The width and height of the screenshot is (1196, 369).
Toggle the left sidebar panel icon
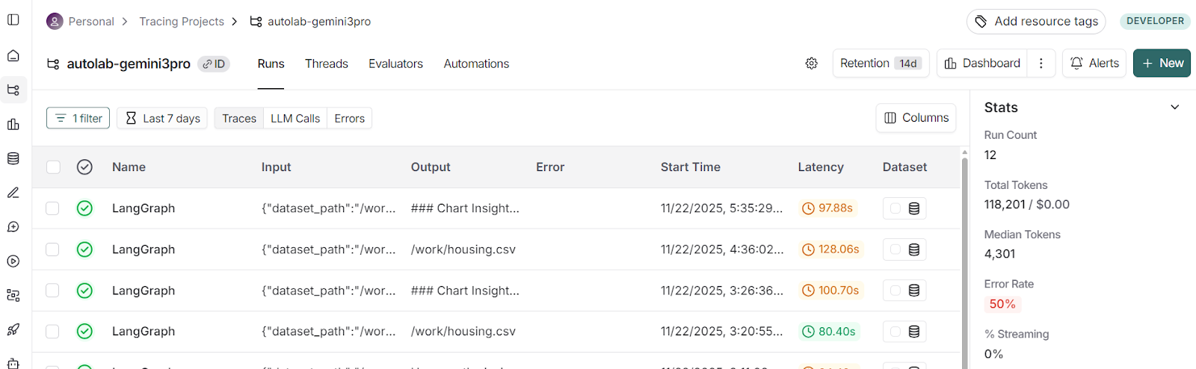pyautogui.click(x=13, y=20)
